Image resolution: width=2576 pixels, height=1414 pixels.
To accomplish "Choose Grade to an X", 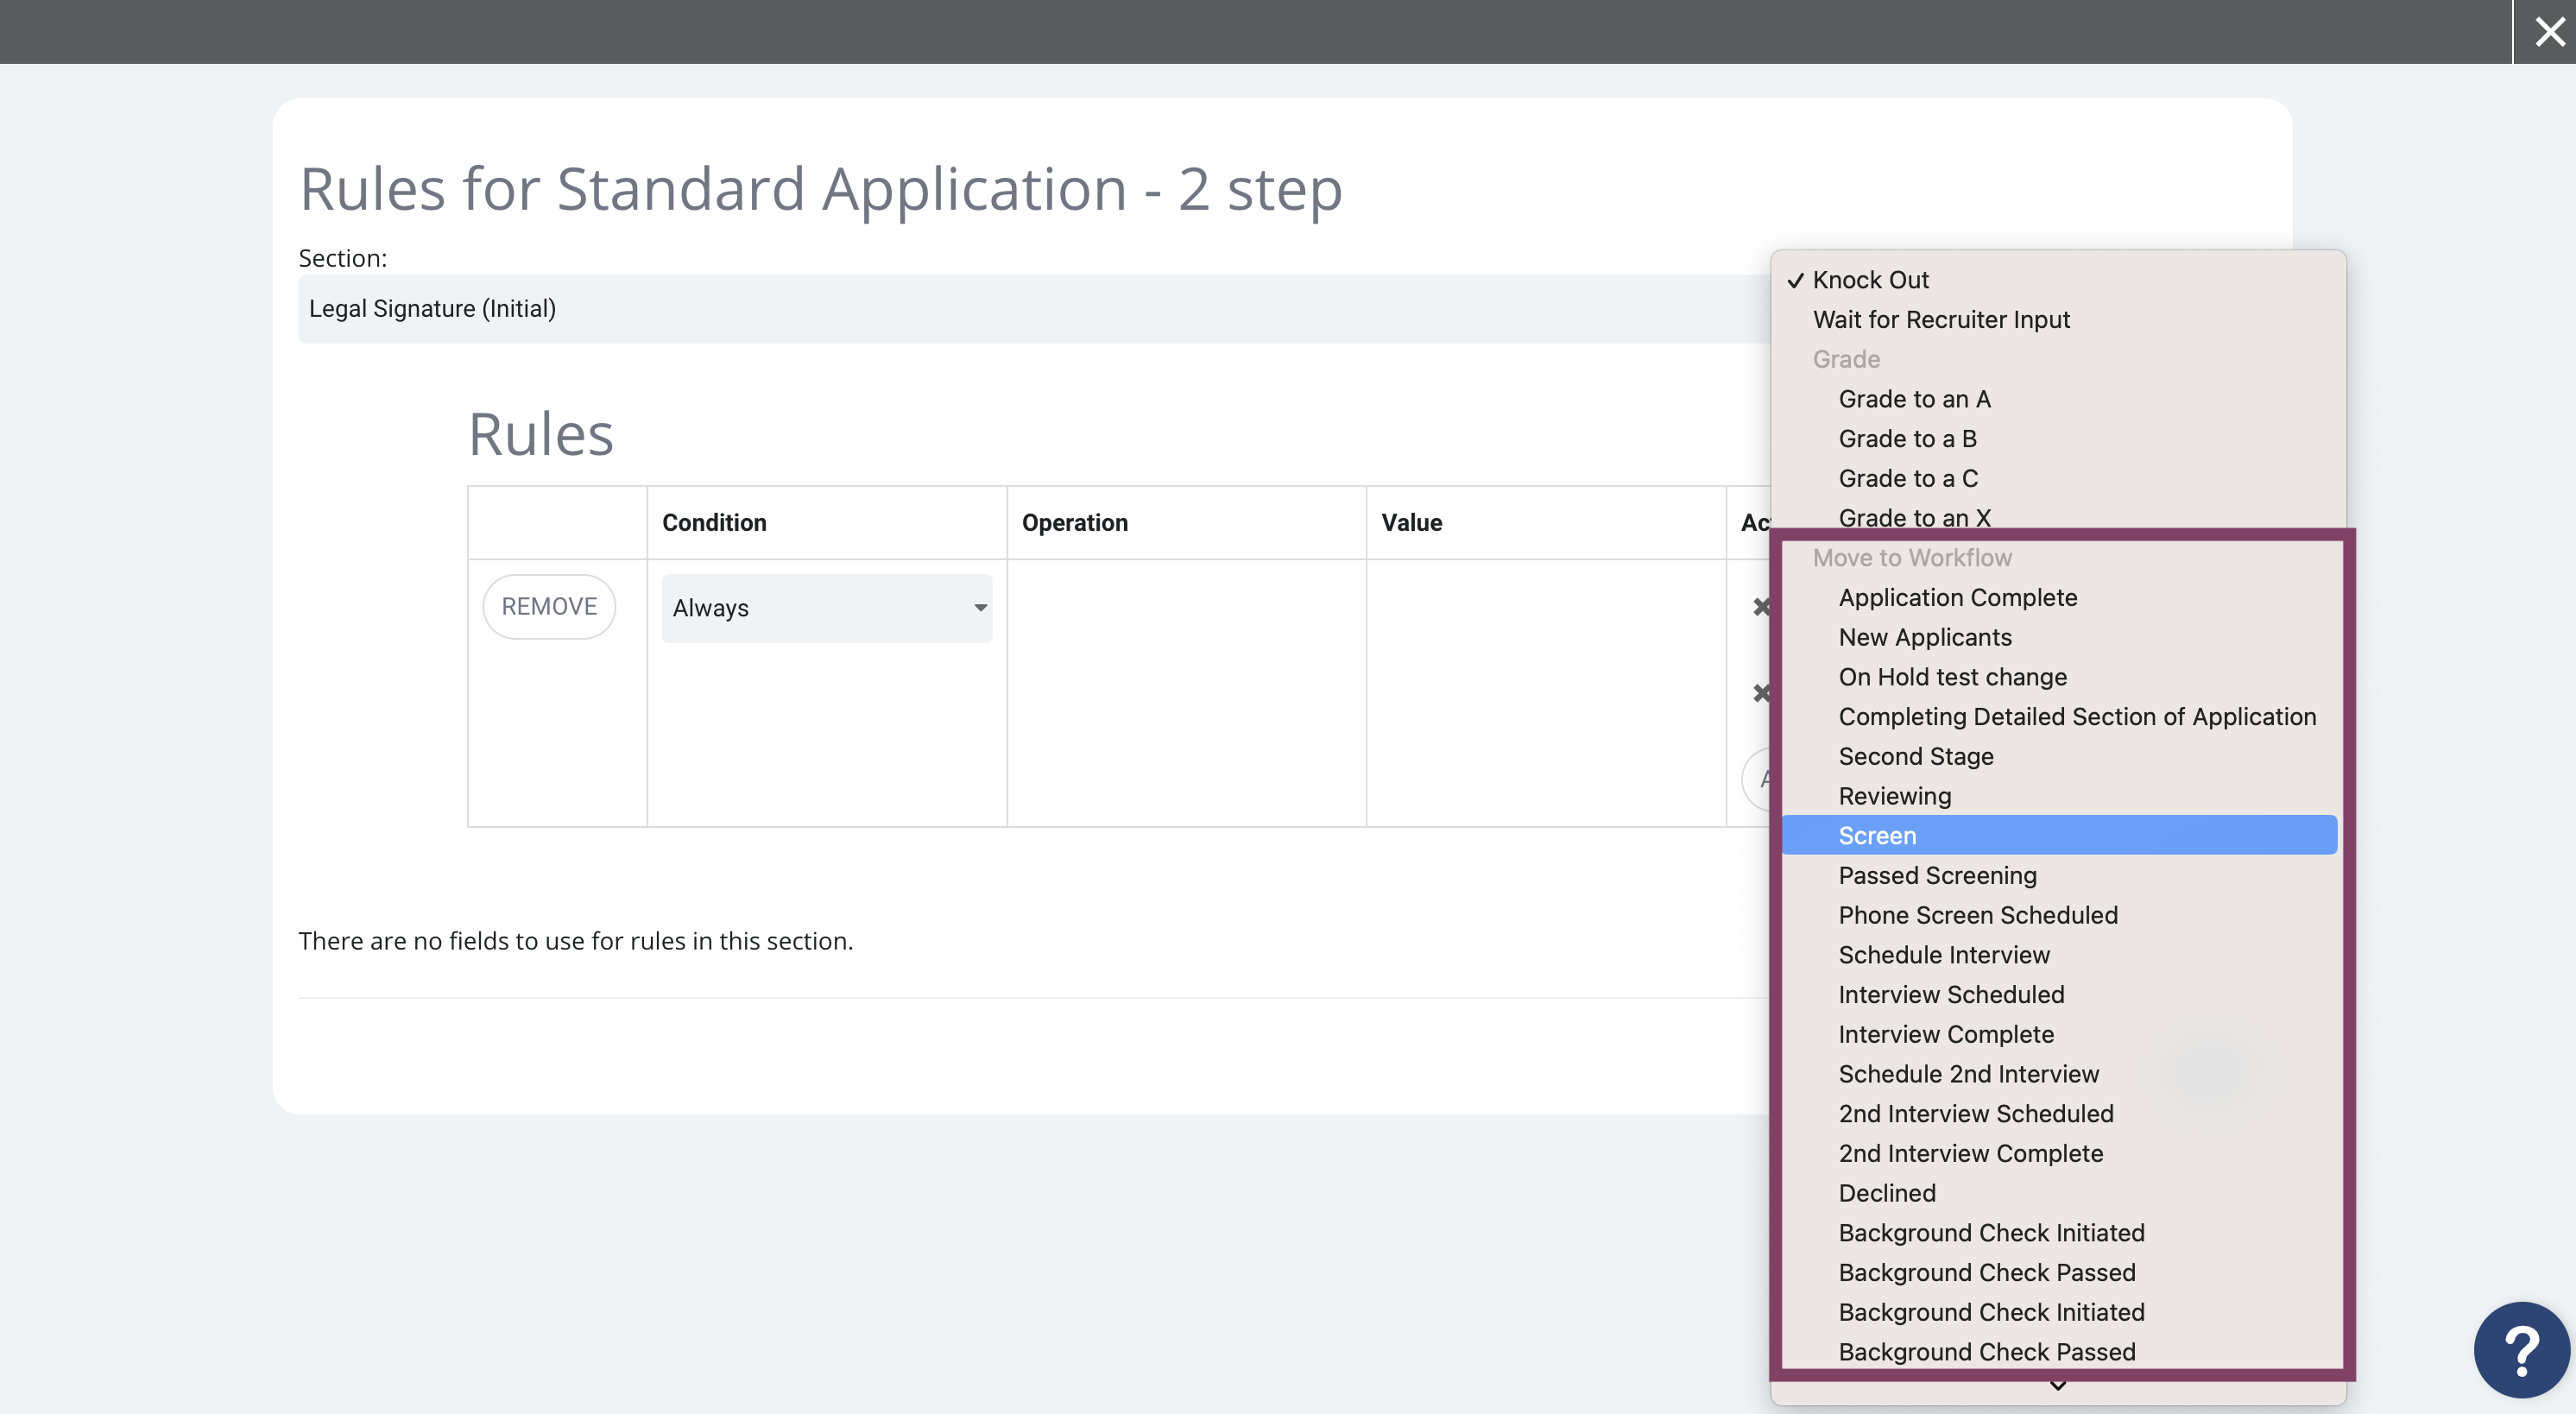I will (2059, 518).
